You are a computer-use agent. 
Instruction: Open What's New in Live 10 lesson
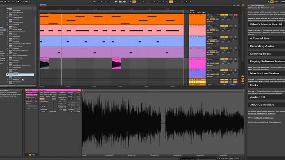[x=266, y=24]
